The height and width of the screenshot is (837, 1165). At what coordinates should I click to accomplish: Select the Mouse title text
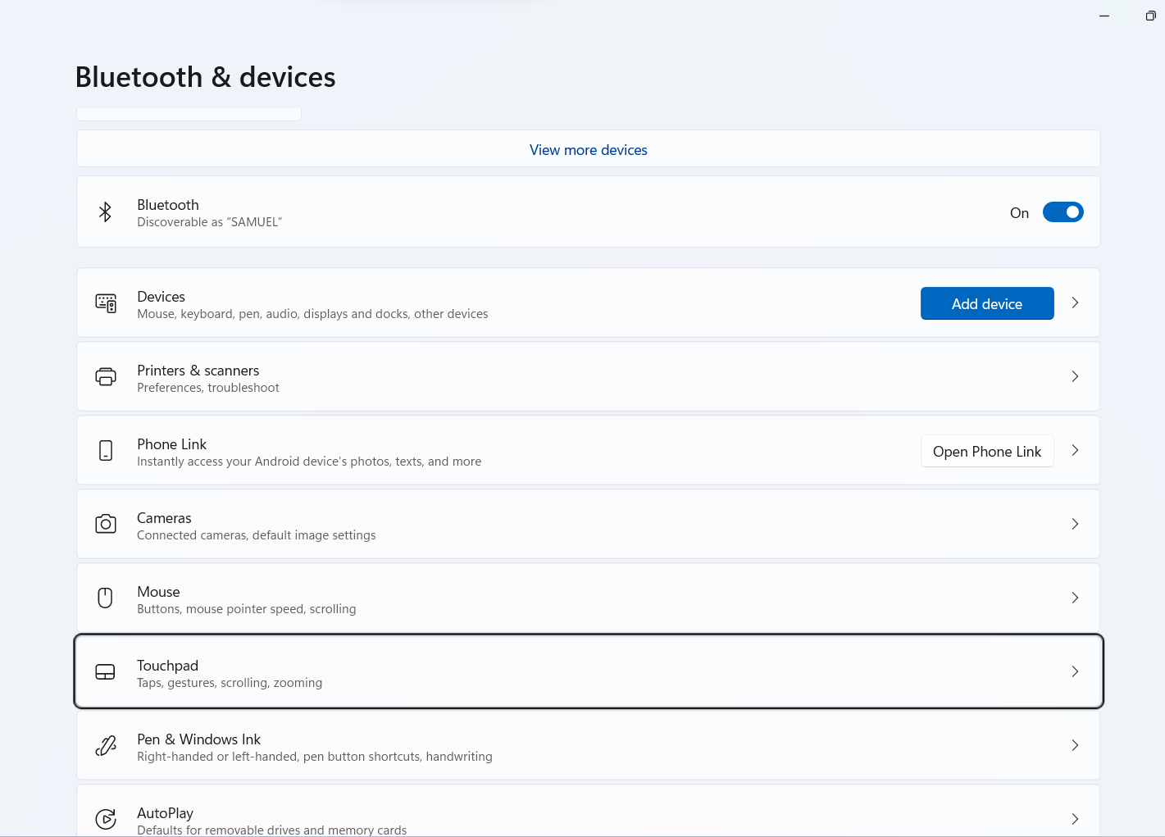pyautogui.click(x=158, y=591)
